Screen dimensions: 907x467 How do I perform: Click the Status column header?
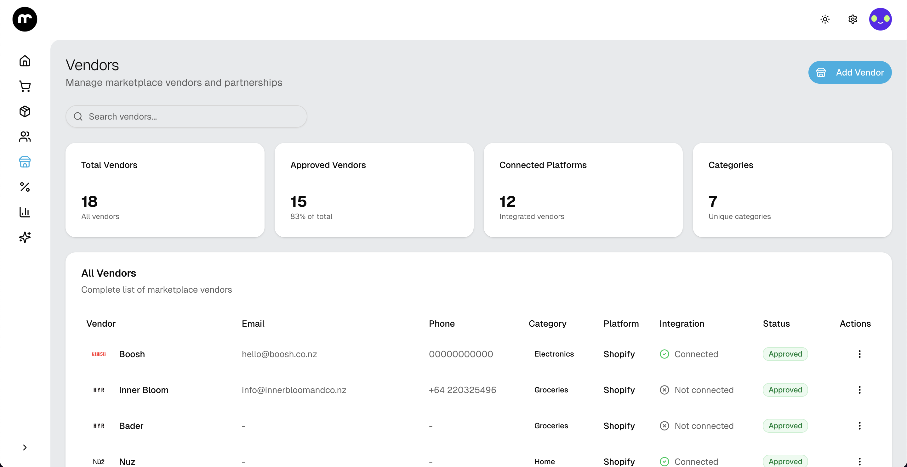click(x=776, y=324)
